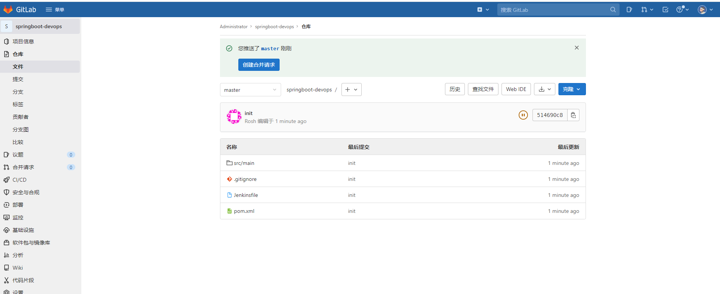The image size is (720, 294).
Task: Open the Jenkinsfile
Action: coord(246,195)
